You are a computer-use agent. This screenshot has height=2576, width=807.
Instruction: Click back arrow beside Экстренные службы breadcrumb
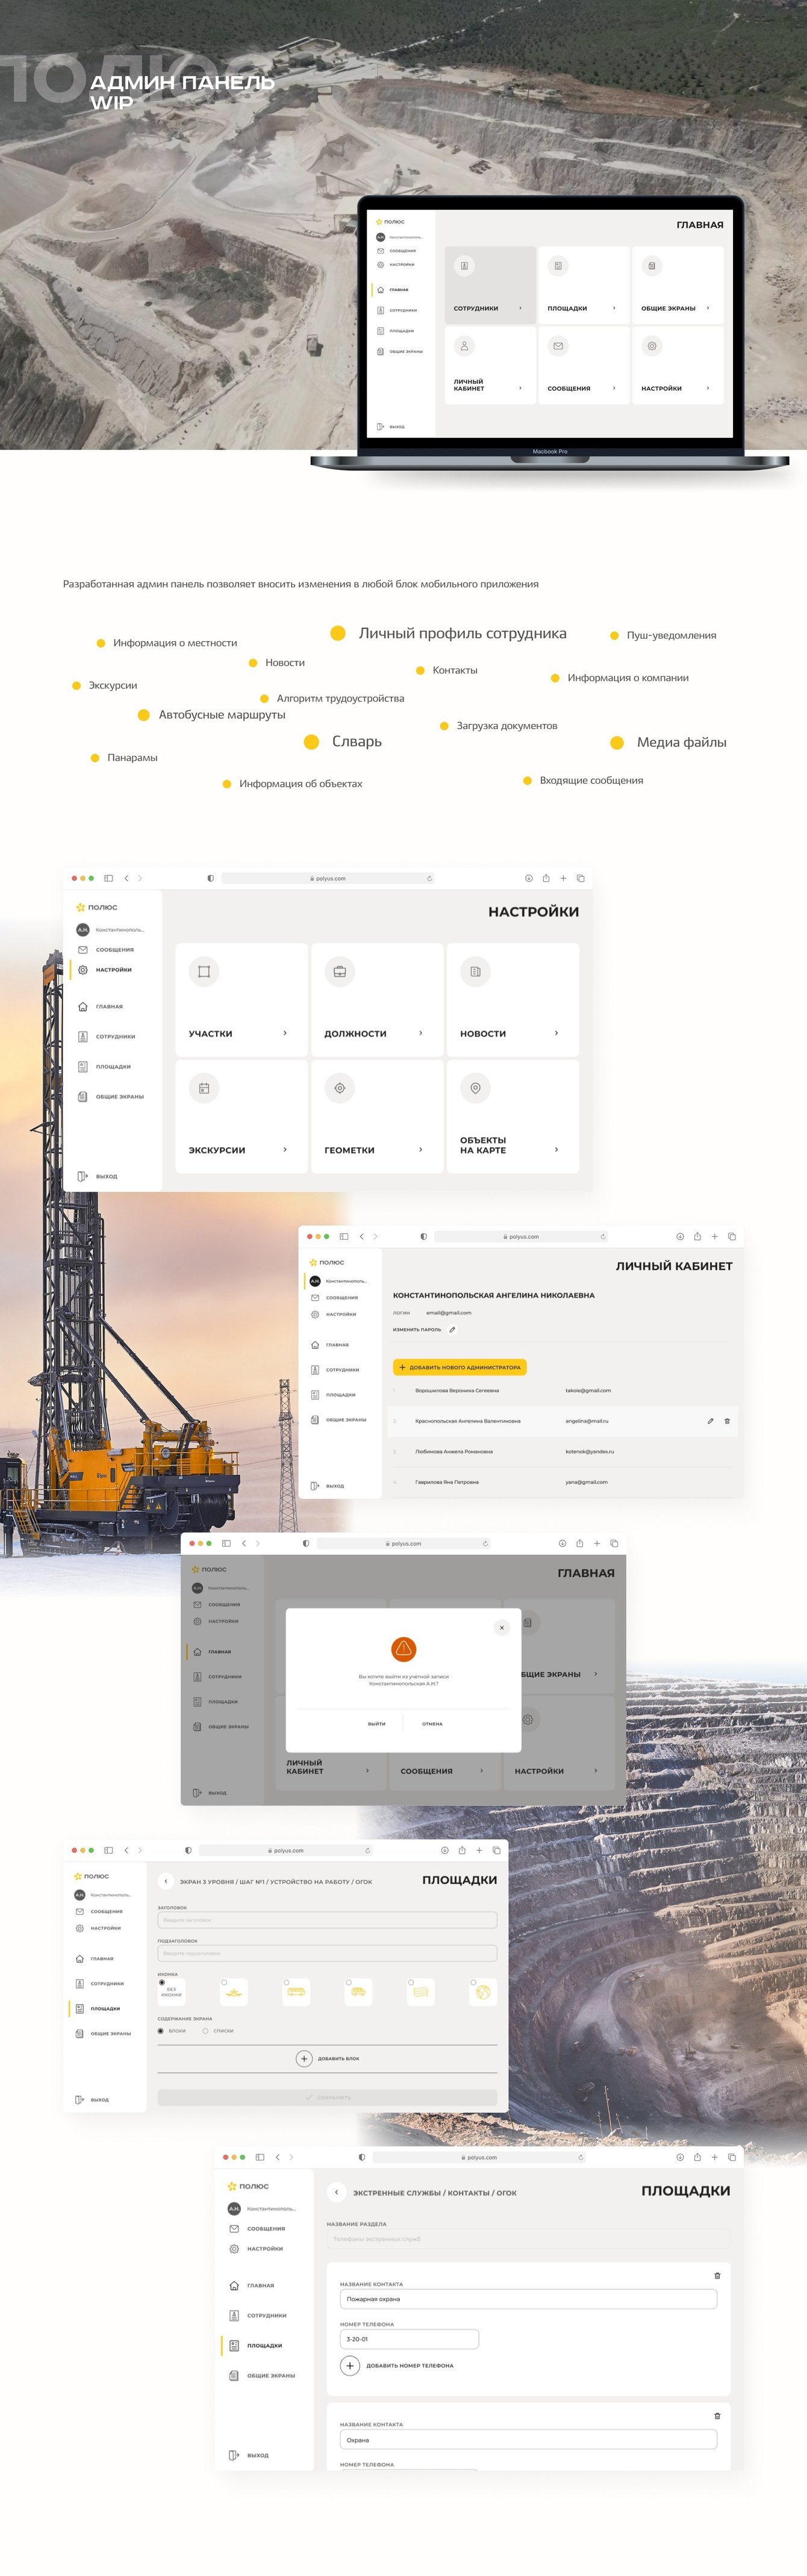(337, 2192)
